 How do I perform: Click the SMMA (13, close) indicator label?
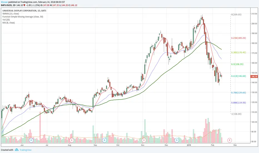[x=11, y=14]
